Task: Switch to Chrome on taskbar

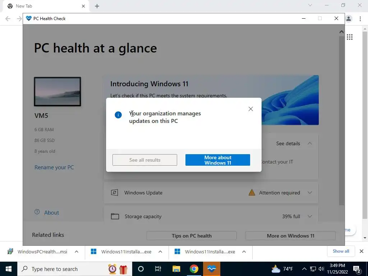Action: pyautogui.click(x=194, y=269)
